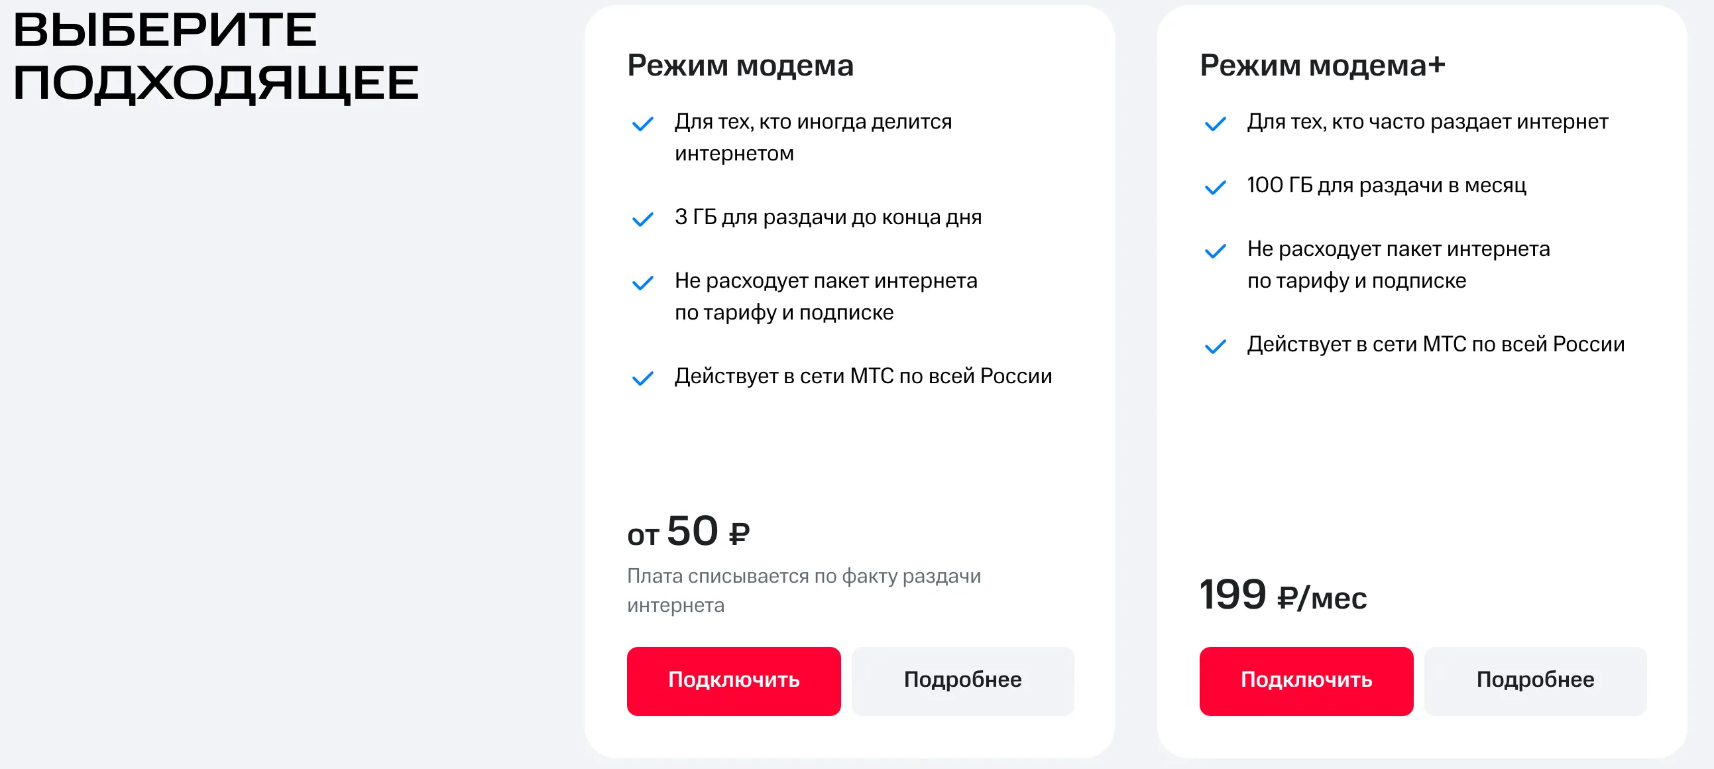Click the 'от 50 ₽' price

point(688,532)
